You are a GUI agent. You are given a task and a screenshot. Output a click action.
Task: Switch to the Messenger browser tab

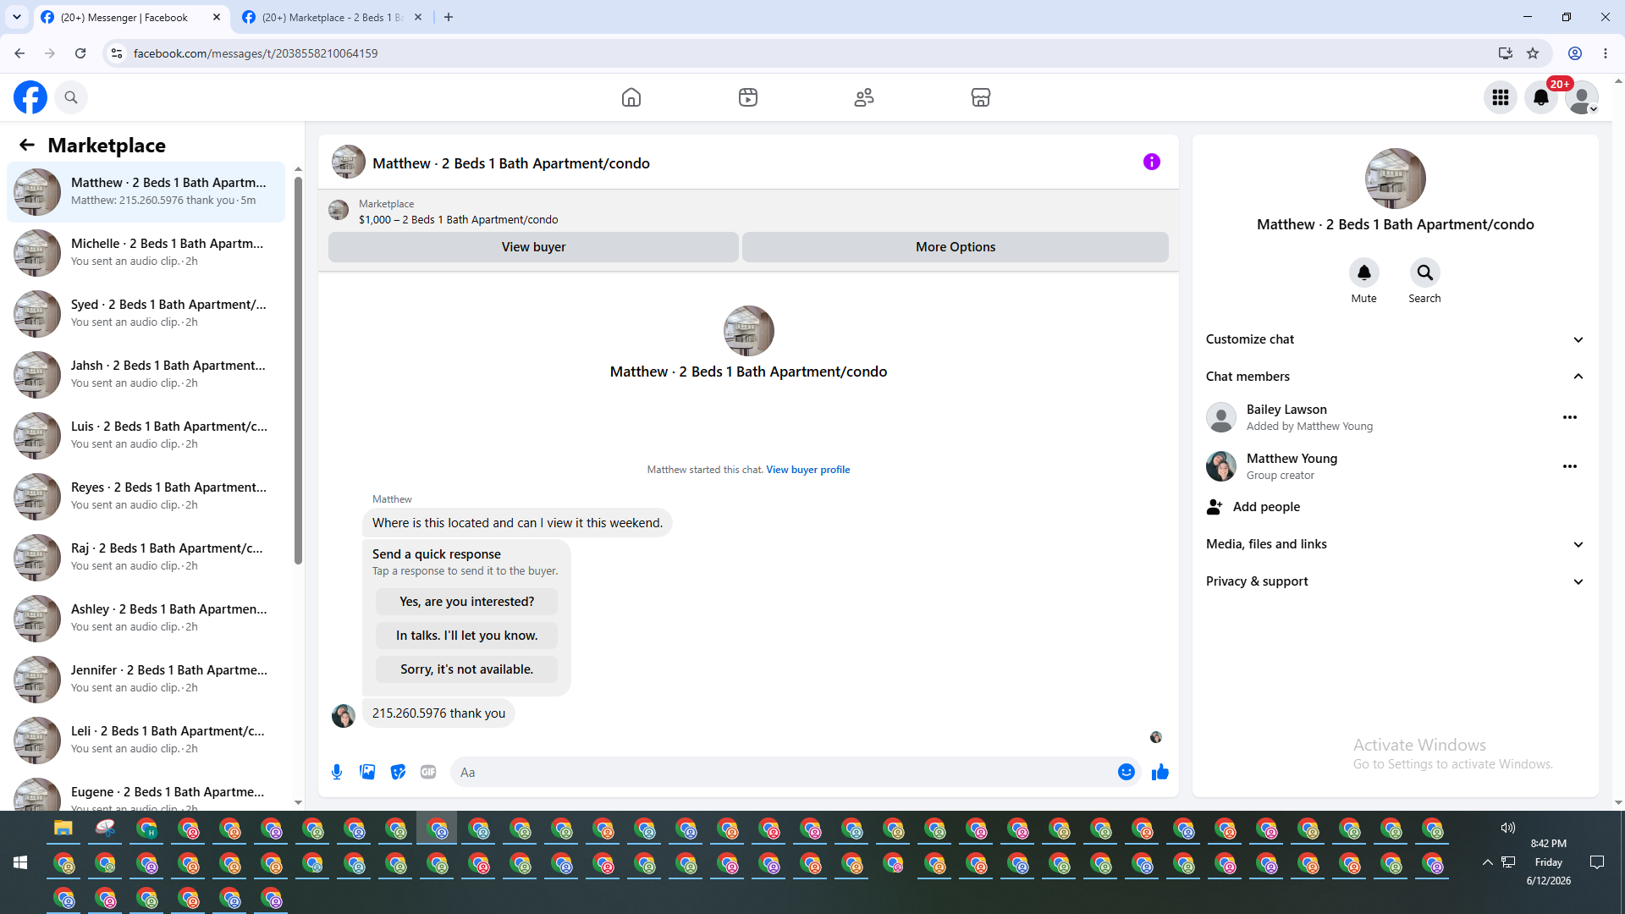(132, 17)
